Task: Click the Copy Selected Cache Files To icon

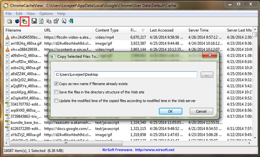Action: (x=25, y=21)
